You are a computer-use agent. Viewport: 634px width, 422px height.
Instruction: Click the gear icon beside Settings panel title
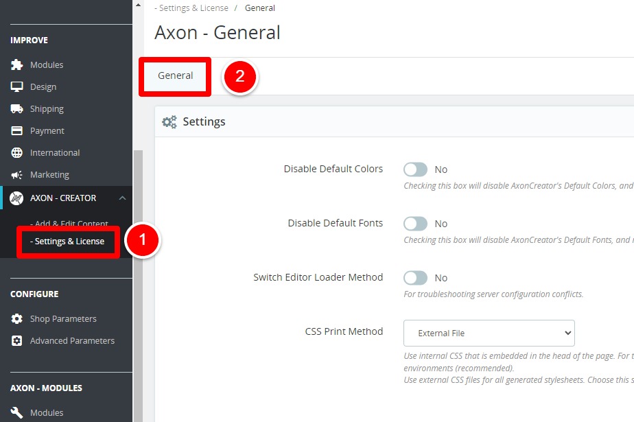169,121
